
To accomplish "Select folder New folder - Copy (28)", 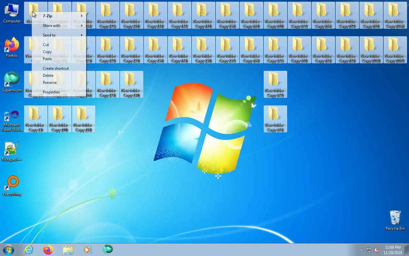I will [x=132, y=15].
